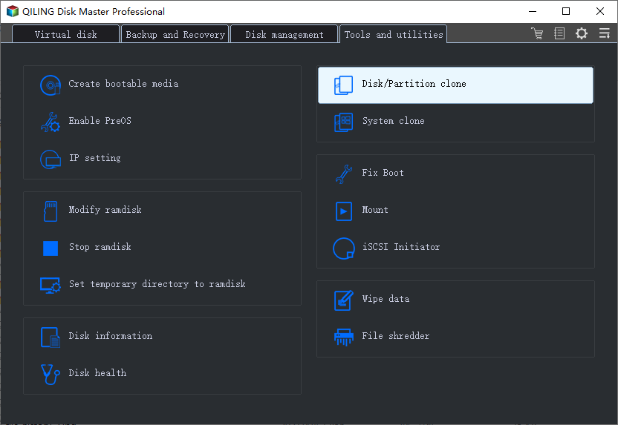Screen dimensions: 618x425
Task: Open the shopping cart purchase icon
Action: [537, 33]
